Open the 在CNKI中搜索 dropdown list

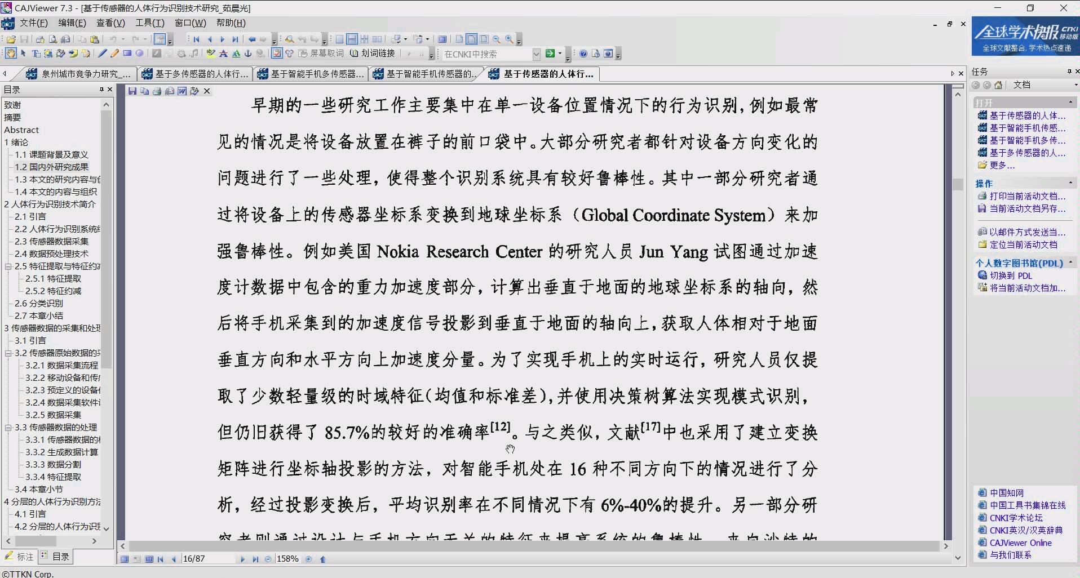[536, 54]
